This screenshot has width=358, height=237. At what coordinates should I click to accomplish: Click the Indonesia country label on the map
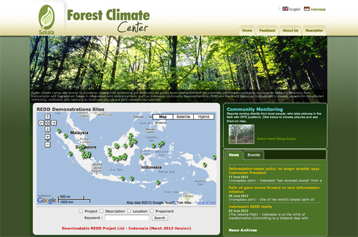151,167
